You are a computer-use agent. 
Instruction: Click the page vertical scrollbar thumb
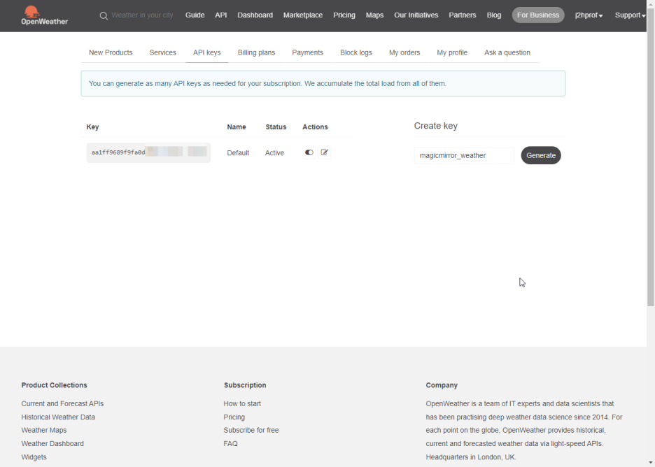(651, 157)
